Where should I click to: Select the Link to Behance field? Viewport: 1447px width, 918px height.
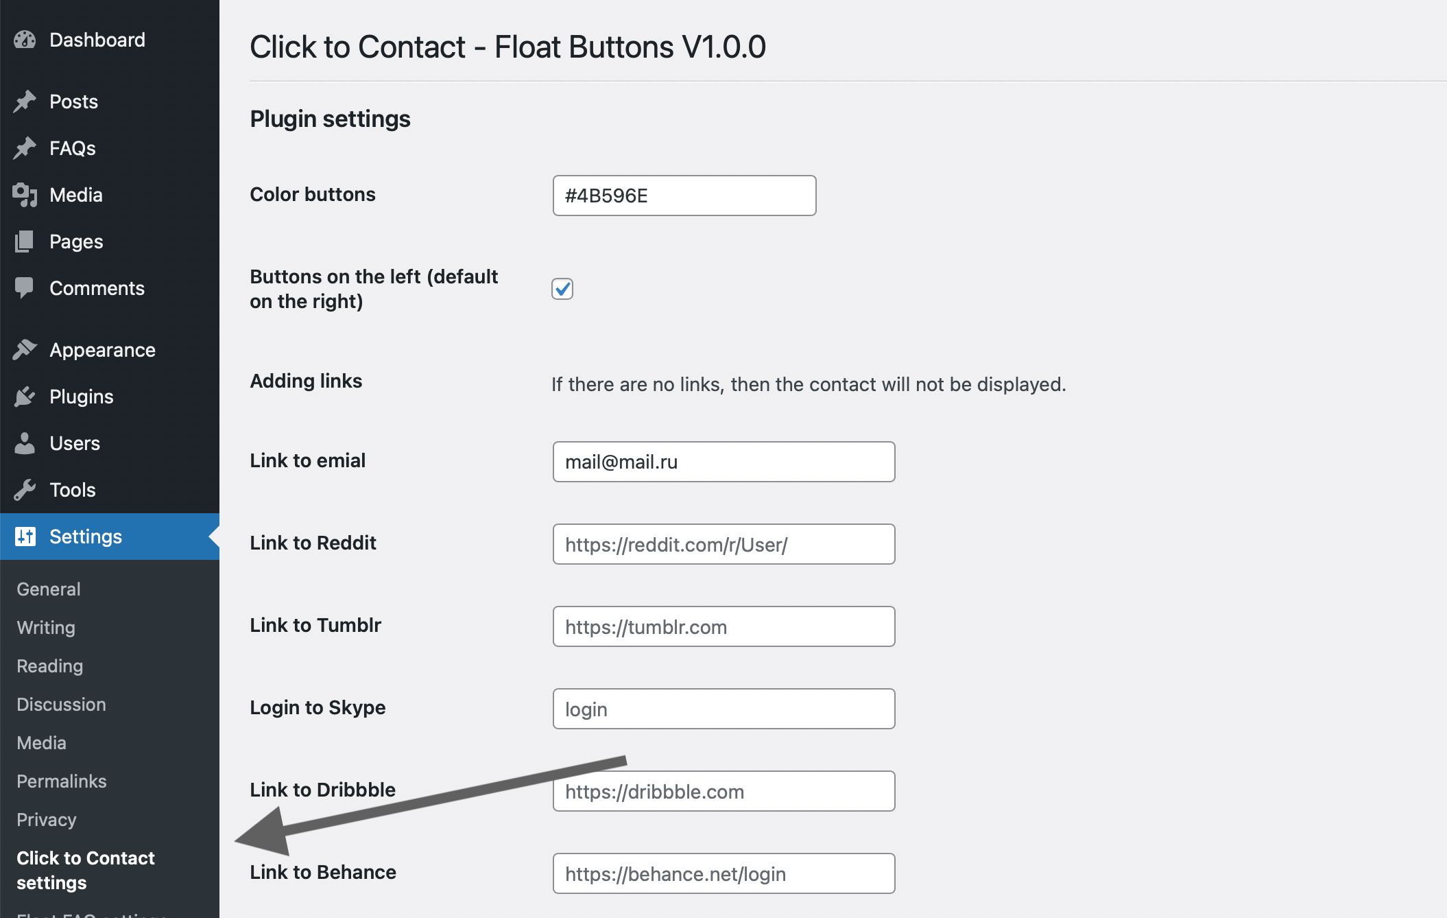point(723,873)
